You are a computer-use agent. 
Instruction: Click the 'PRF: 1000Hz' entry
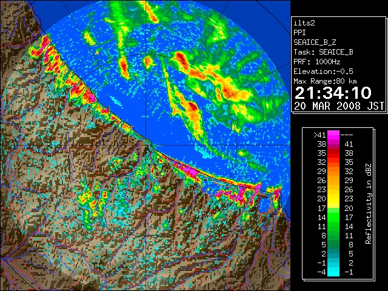coord(317,62)
